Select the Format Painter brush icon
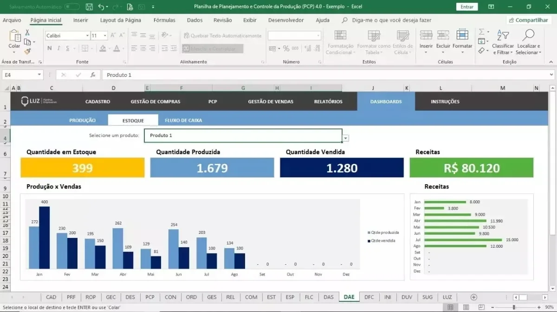 coord(27,51)
